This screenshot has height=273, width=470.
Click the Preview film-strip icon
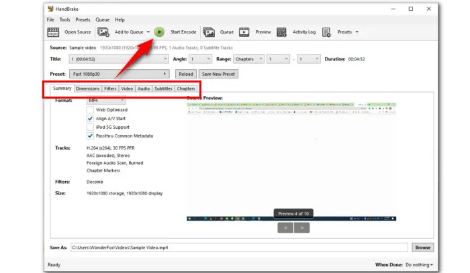244,32
